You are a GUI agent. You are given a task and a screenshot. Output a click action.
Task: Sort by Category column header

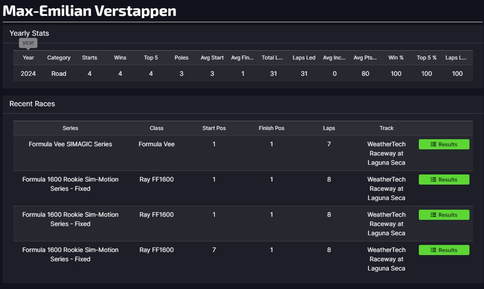[59, 58]
